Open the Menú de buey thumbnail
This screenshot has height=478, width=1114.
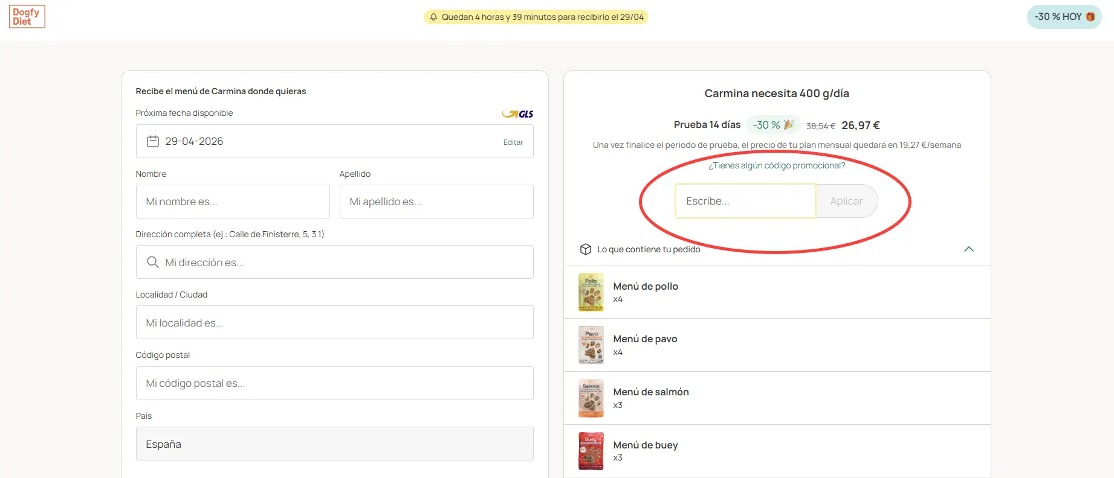tap(591, 451)
